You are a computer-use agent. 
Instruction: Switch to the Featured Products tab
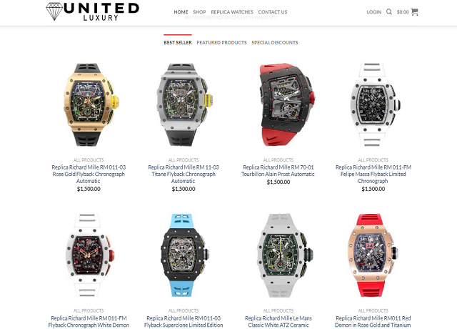pyautogui.click(x=221, y=43)
